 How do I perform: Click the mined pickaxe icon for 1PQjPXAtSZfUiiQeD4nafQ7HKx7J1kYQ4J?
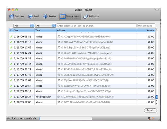coord(59,80)
